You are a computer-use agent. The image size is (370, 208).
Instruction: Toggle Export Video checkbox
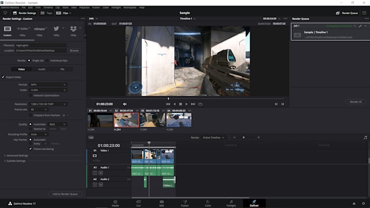click(3, 77)
